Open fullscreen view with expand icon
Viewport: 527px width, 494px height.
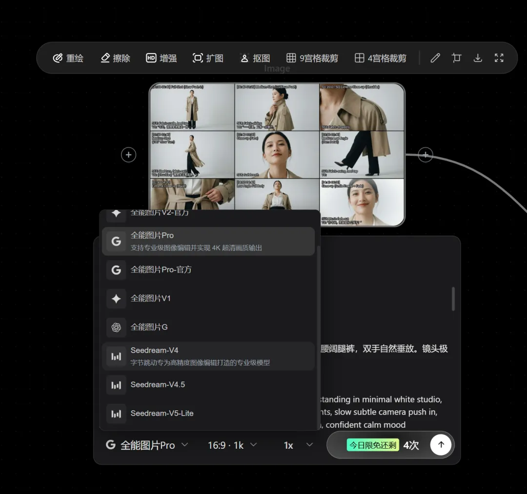499,58
